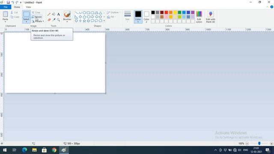This screenshot has width=274, height=154.
Task: Open Paint Help question mark icon
Action: coord(272,7)
